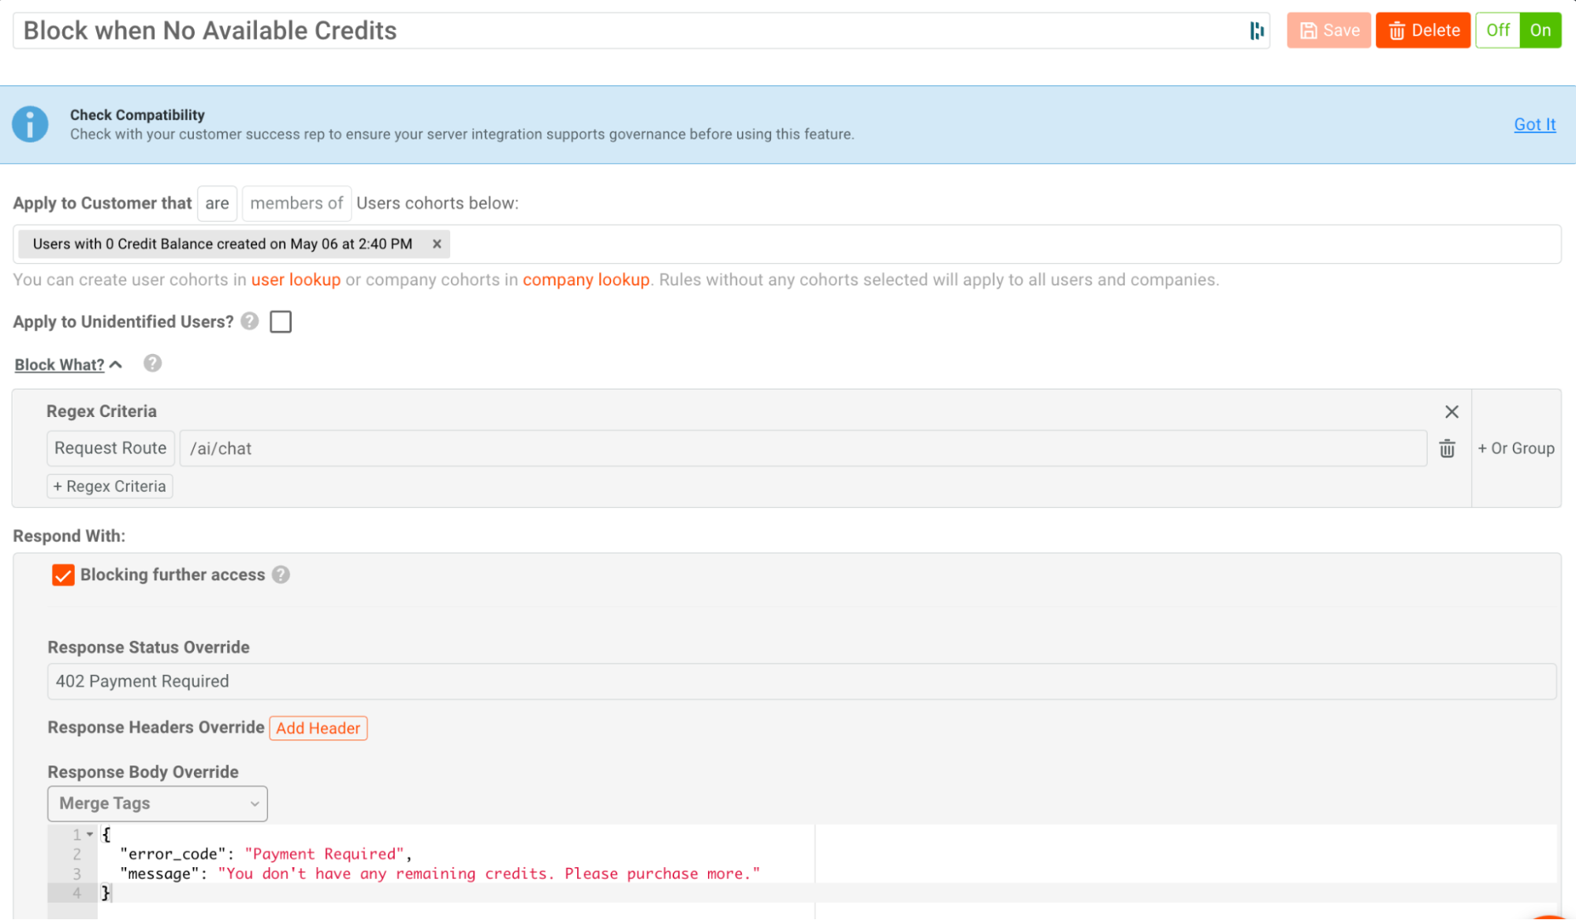The image size is (1576, 920).
Task: Click help icon next to Apply to Unidentified Users
Action: [250, 322]
